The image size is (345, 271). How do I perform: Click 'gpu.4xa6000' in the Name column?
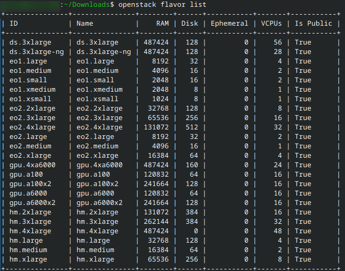pos(100,165)
